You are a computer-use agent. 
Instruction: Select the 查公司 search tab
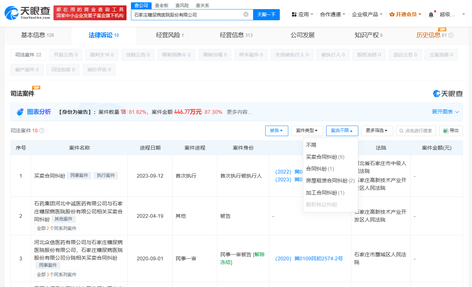[x=141, y=5]
